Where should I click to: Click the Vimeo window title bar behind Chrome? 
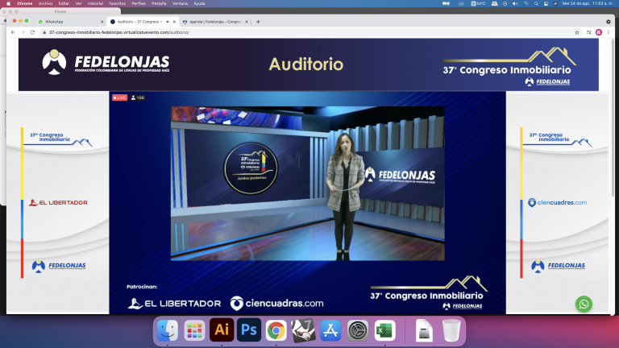click(60, 12)
